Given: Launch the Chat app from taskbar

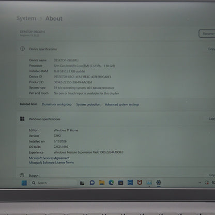Looking at the screenshot, I should (92, 182).
